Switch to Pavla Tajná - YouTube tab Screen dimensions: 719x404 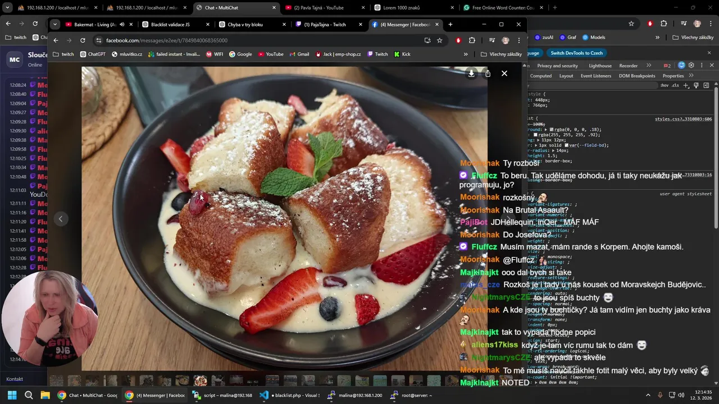326,8
